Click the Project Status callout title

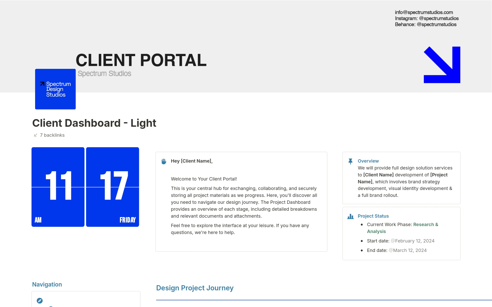(373, 216)
